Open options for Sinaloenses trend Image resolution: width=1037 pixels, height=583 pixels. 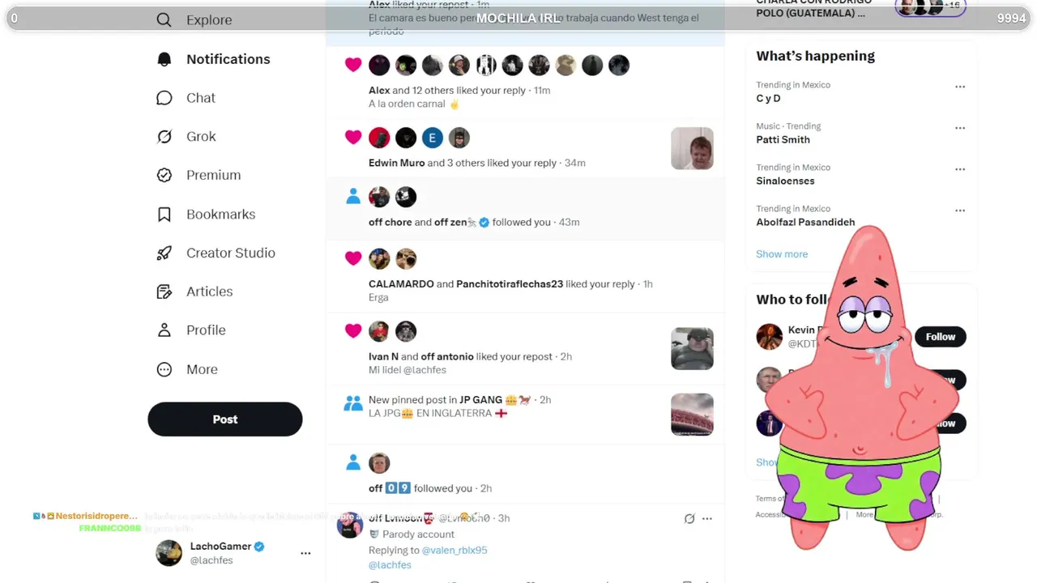tap(960, 169)
